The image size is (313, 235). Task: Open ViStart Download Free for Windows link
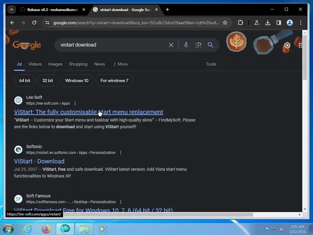click(x=93, y=210)
